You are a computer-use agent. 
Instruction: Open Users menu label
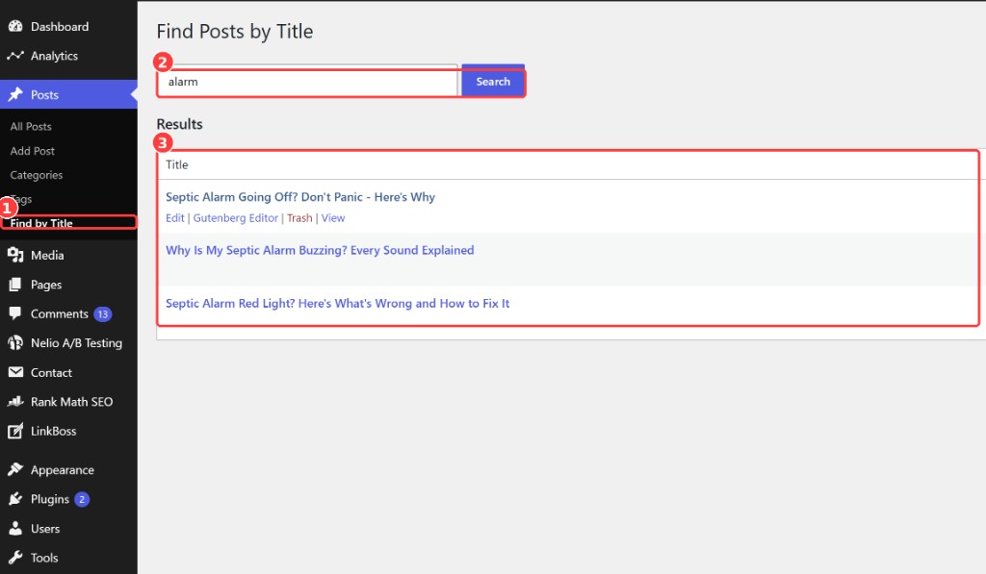coord(45,529)
